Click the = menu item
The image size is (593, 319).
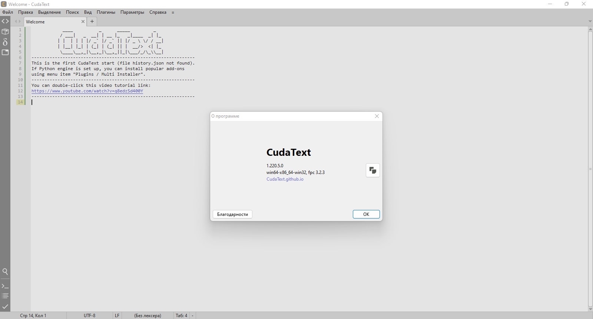pyautogui.click(x=173, y=12)
